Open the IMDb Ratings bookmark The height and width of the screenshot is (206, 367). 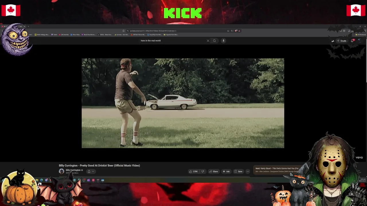click(42, 35)
